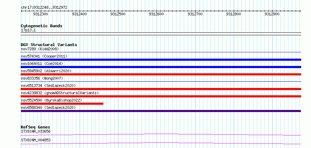Image resolution: width=311 pixels, height=148 pixels.
Task: Open variant nsv6588340 (Sedlazeck2020) label
Action: tap(48, 108)
